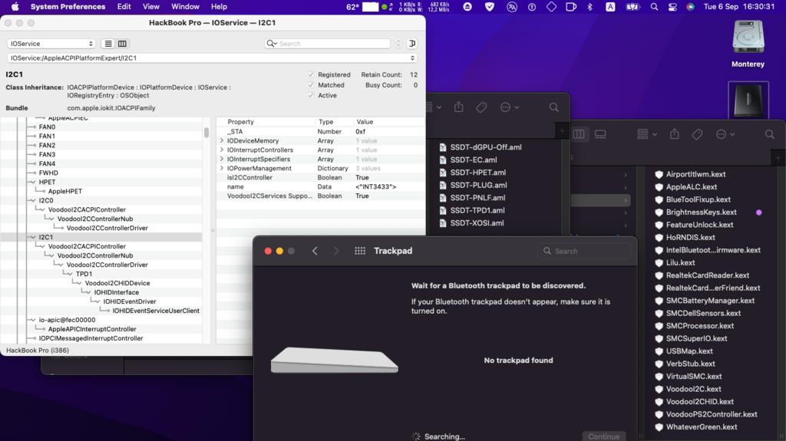This screenshot has height=441, width=786.
Task: Switch IORegistryExplorer to list view icon
Action: (108, 44)
